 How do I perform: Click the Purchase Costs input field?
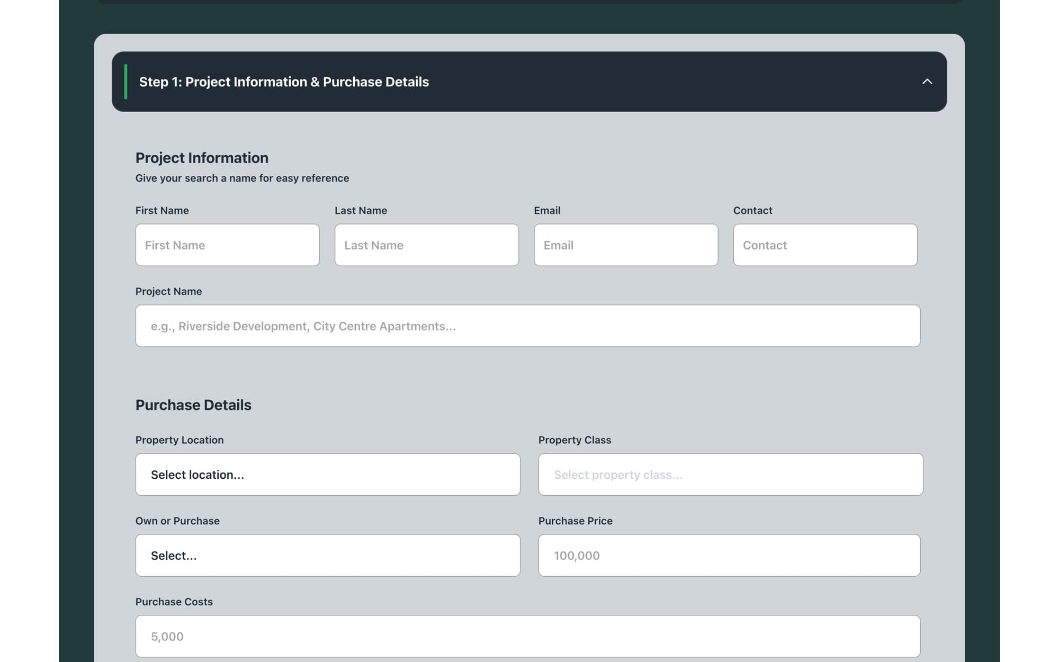(x=527, y=636)
